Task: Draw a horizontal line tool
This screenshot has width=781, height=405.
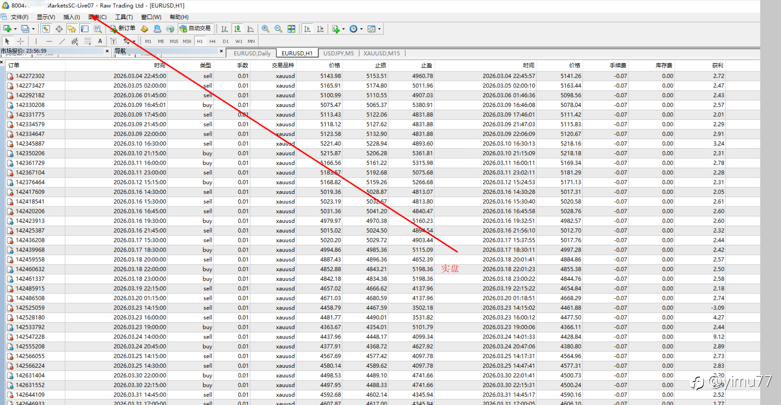Action: pyautogui.click(x=49, y=41)
